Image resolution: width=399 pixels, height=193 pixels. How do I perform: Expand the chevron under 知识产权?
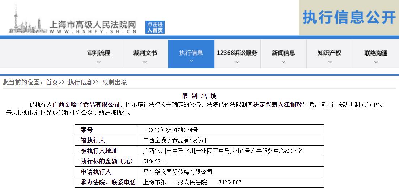tap(330, 62)
